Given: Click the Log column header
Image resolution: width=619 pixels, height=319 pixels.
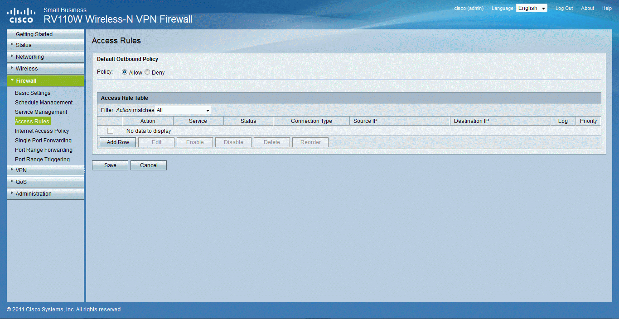Looking at the screenshot, I should (x=563, y=121).
